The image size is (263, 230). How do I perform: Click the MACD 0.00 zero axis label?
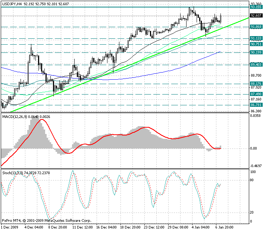253,148
